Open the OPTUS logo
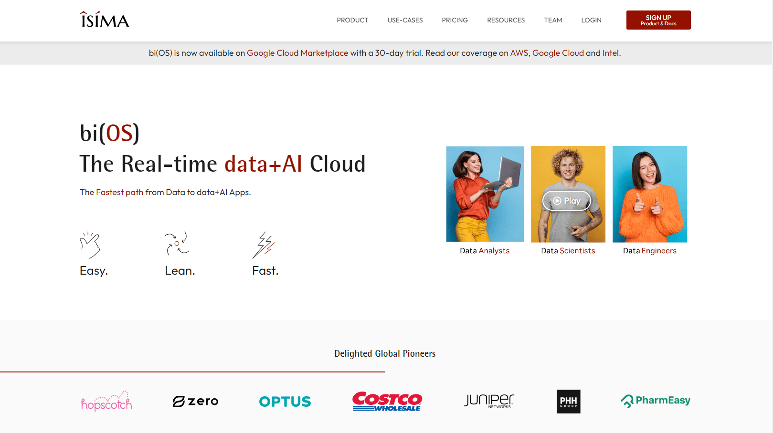 tap(285, 402)
